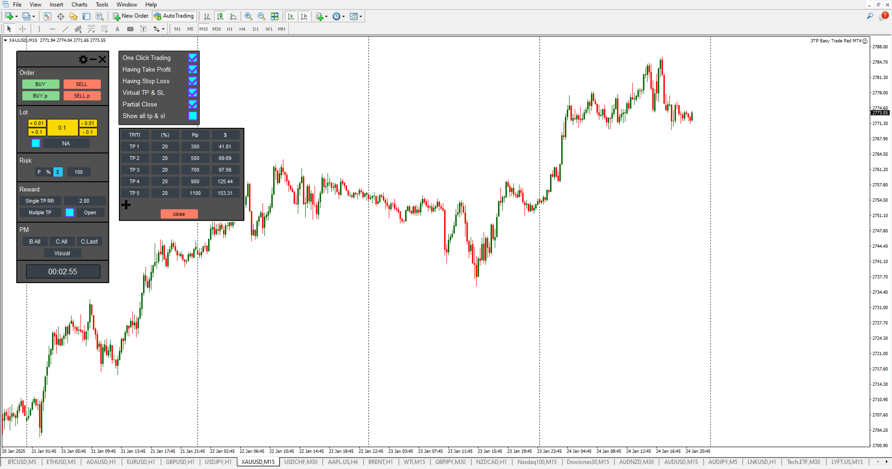Switch chart to line chart mode

click(x=233, y=16)
